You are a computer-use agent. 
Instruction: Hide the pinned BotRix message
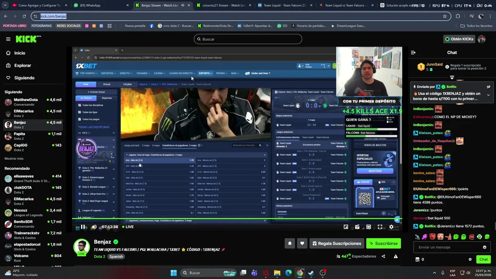pos(488,87)
